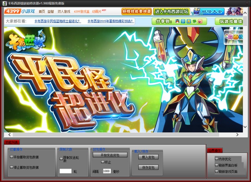Open the 双人游戏 nav link
Image resolution: width=251 pixels, height=182 pixels.
64,12
